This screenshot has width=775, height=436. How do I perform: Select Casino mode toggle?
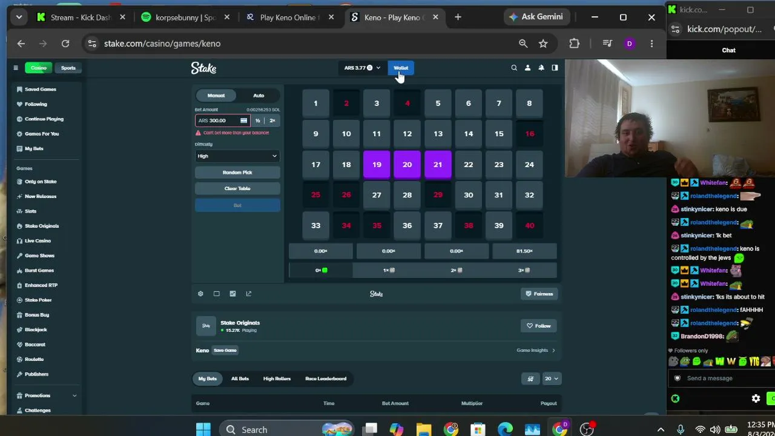point(39,68)
